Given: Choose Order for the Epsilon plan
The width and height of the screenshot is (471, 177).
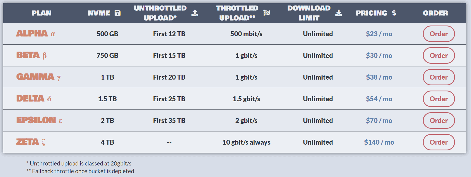Looking at the screenshot, I should point(438,120).
